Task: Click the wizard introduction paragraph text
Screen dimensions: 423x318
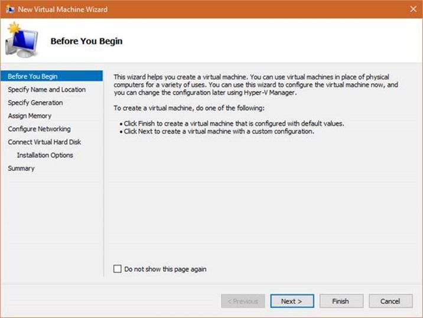Action: click(255, 85)
